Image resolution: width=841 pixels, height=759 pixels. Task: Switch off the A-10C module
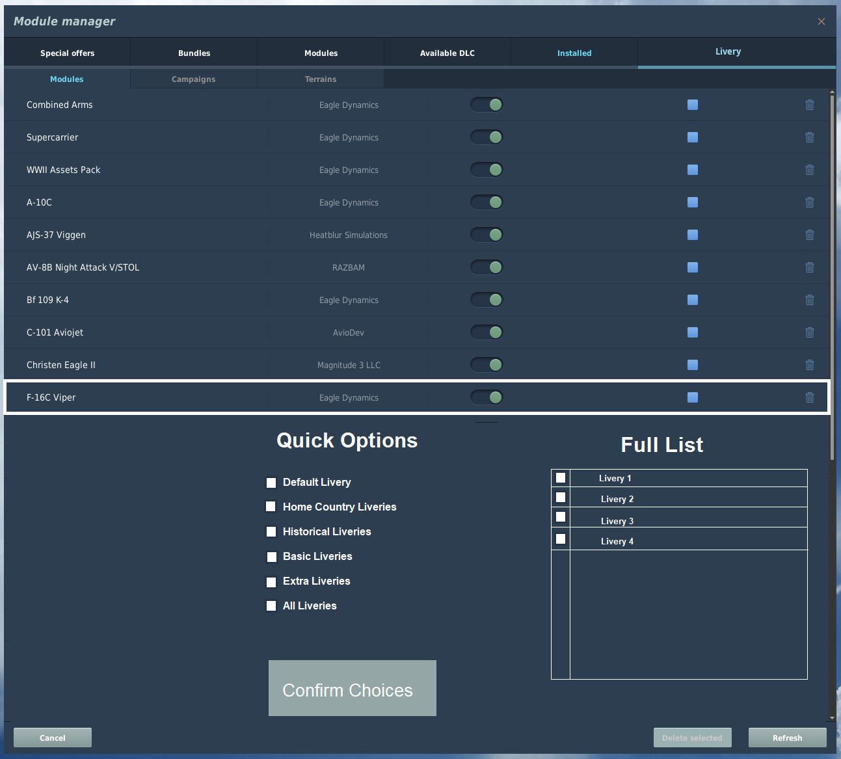pos(487,202)
